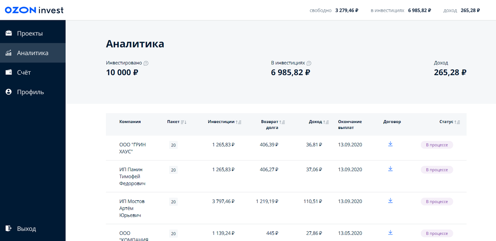
Task: Click "В процессе" status of ООО "ГРИН ХАУС"
Action: point(437,145)
